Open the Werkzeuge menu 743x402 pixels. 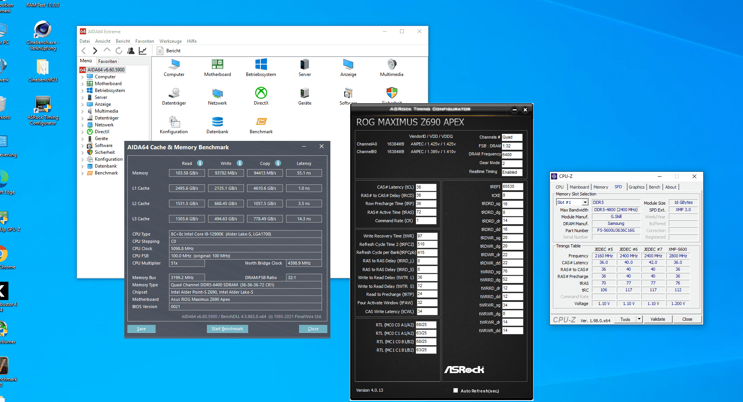171,41
